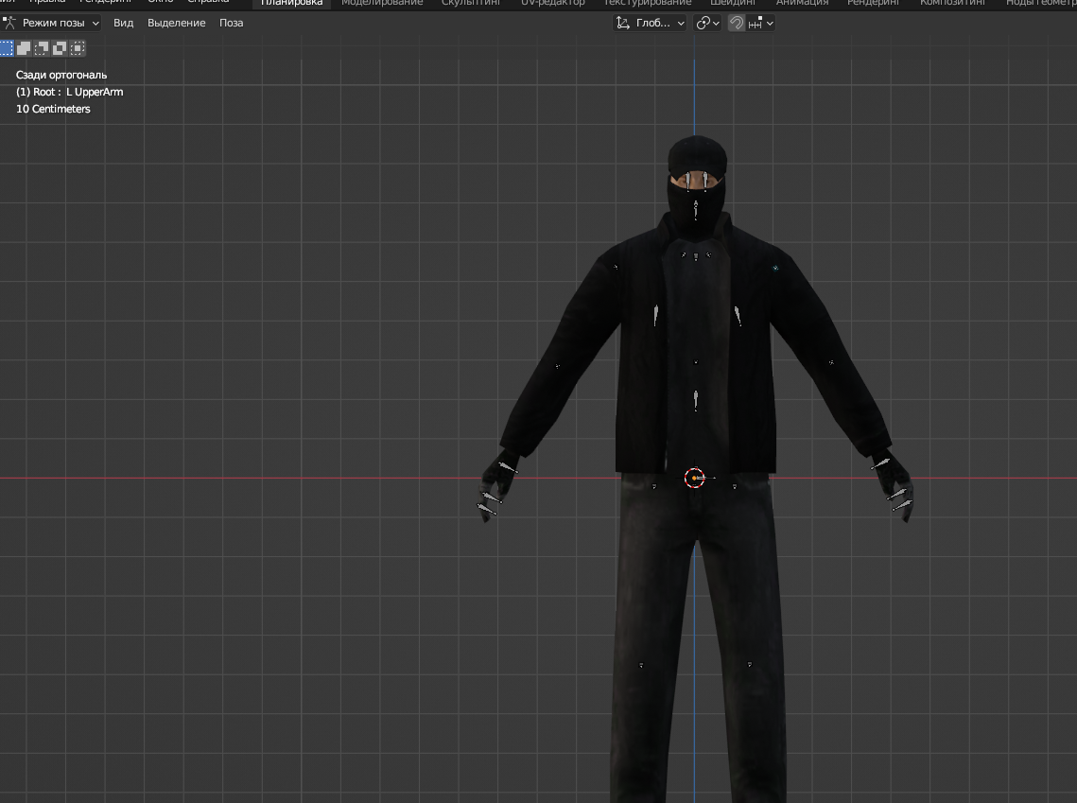Open the 'Выделение' menu
Screen dimensions: 1077x803
coord(176,23)
